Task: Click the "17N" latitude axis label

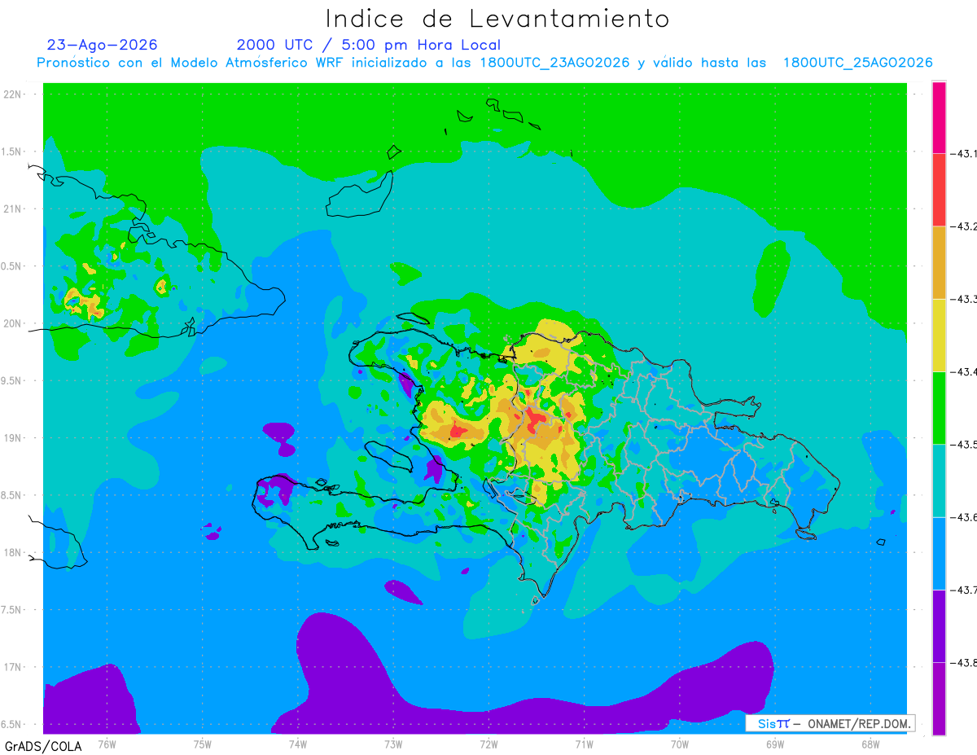Action: 13,667
